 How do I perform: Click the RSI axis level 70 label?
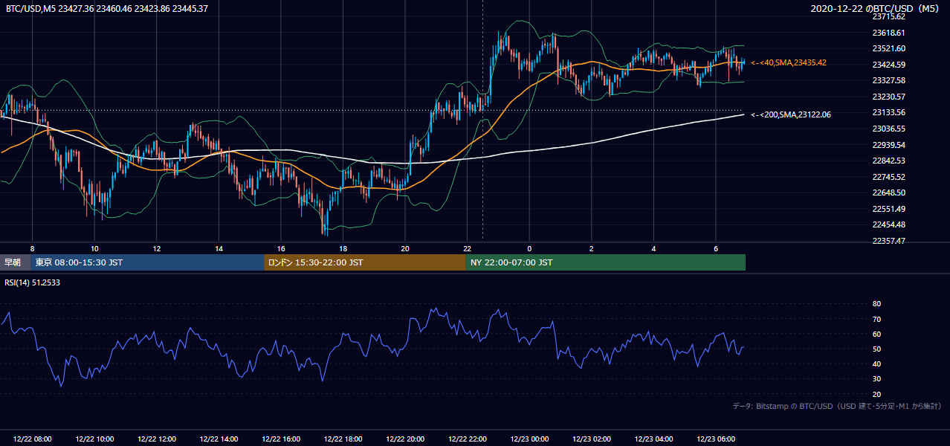point(876,319)
